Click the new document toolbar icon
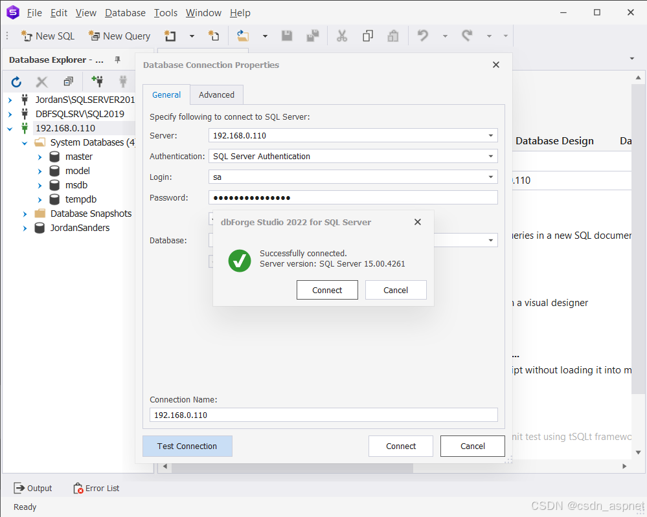 click(x=170, y=36)
